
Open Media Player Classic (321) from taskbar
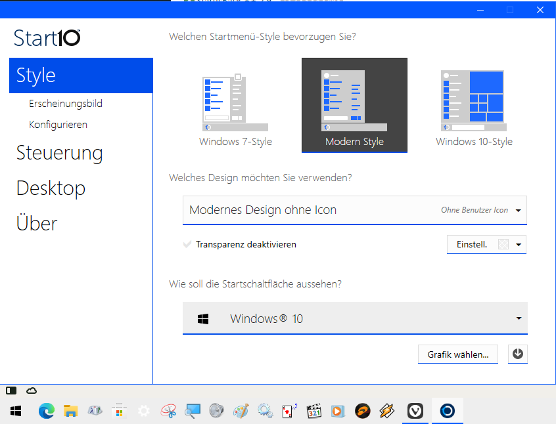pyautogui.click(x=313, y=411)
